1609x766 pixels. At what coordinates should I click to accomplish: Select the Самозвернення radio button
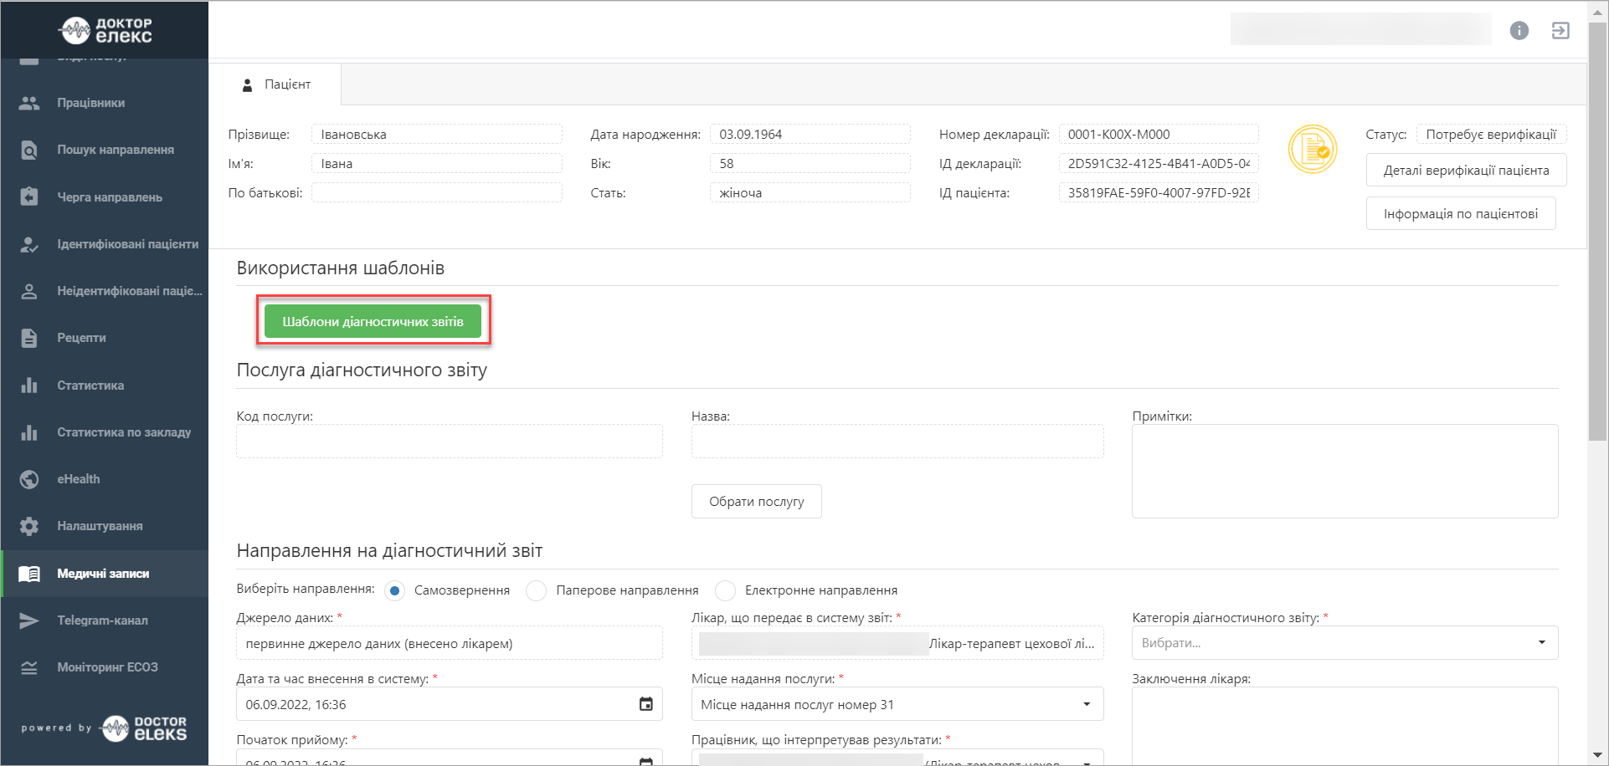click(x=395, y=590)
